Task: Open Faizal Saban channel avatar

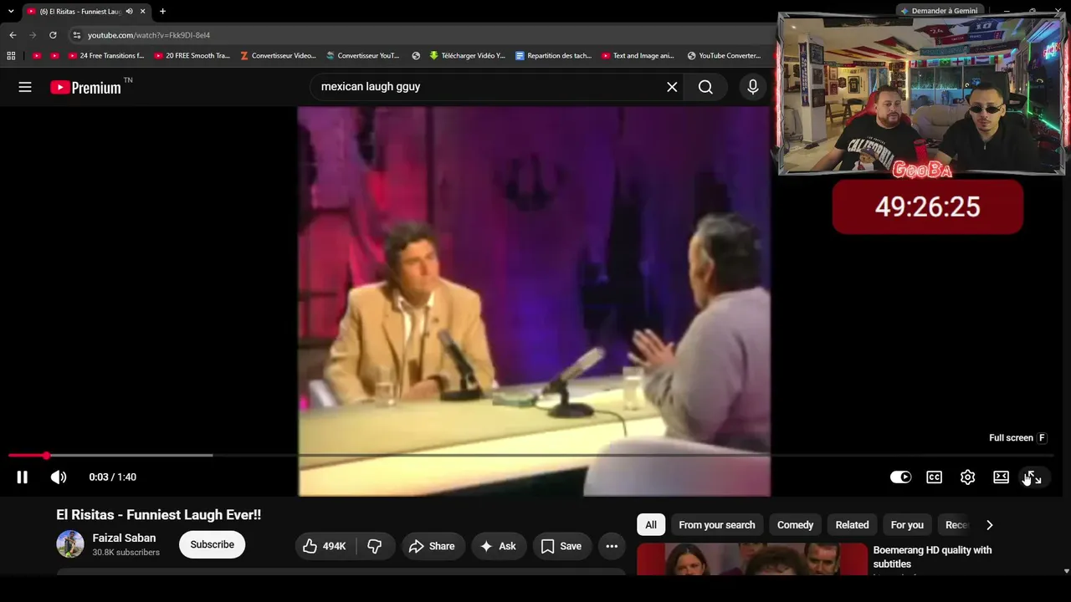Action: point(70,544)
